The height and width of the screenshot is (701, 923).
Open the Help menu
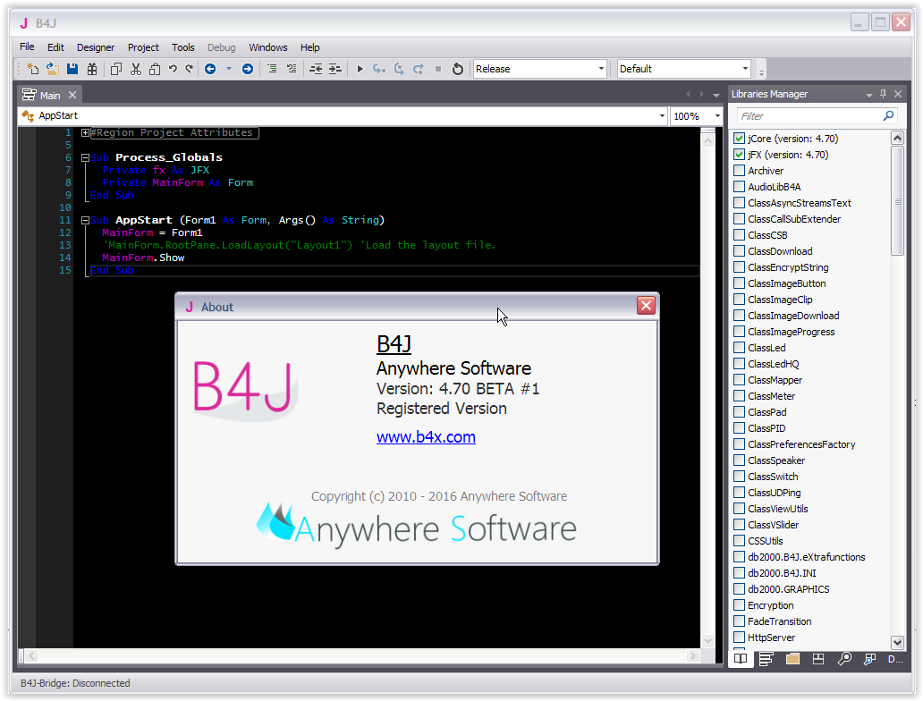click(309, 47)
